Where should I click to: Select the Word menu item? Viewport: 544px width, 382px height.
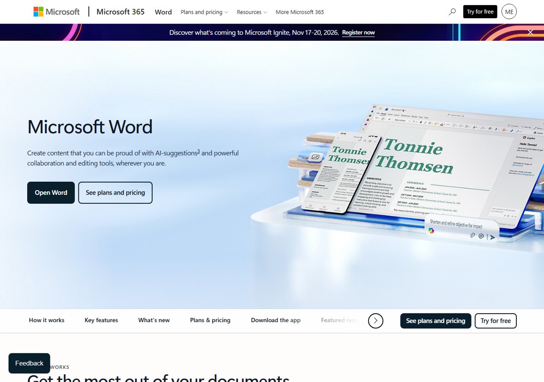163,12
